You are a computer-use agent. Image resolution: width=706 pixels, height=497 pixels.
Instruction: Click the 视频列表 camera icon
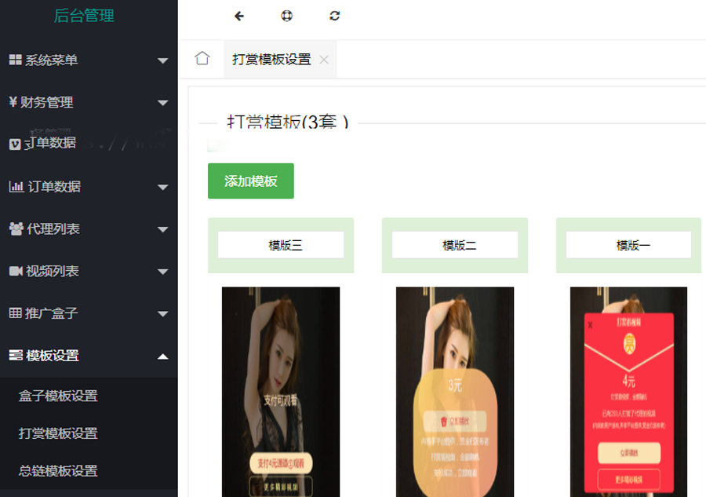point(16,271)
